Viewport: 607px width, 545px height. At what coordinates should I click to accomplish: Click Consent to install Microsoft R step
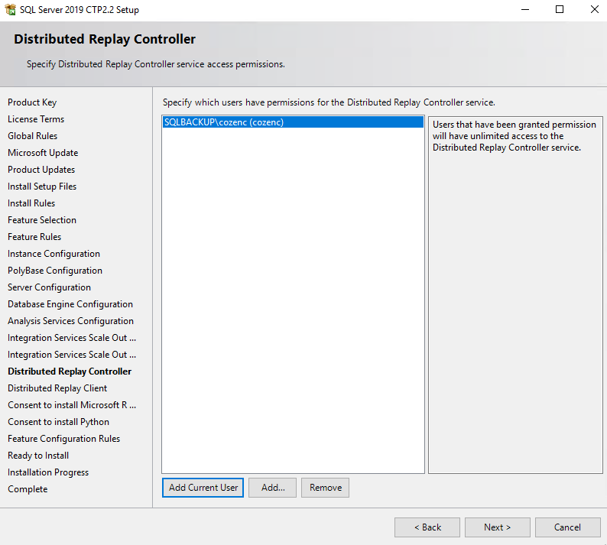tap(72, 405)
